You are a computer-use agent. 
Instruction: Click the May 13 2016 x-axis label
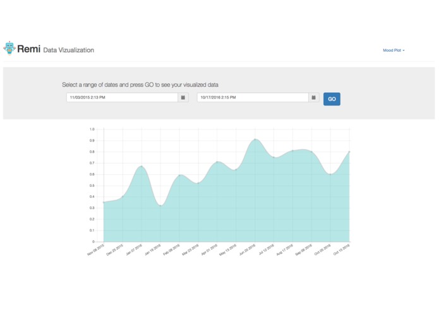(x=228, y=249)
